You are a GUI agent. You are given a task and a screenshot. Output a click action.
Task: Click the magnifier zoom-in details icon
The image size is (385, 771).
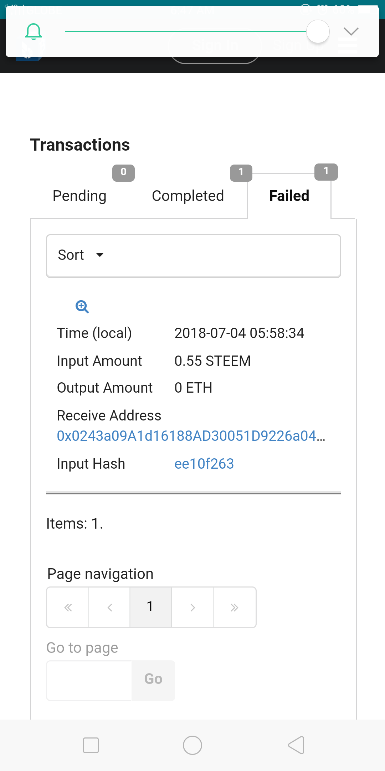[82, 307]
